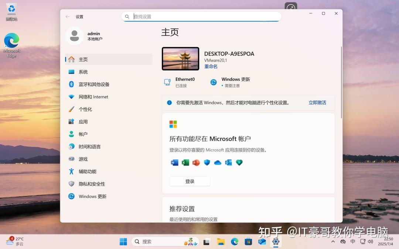Click the 中 input method indicator

352,242
